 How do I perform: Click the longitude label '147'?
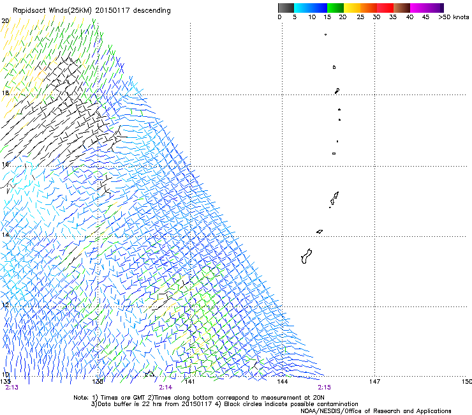(x=374, y=382)
